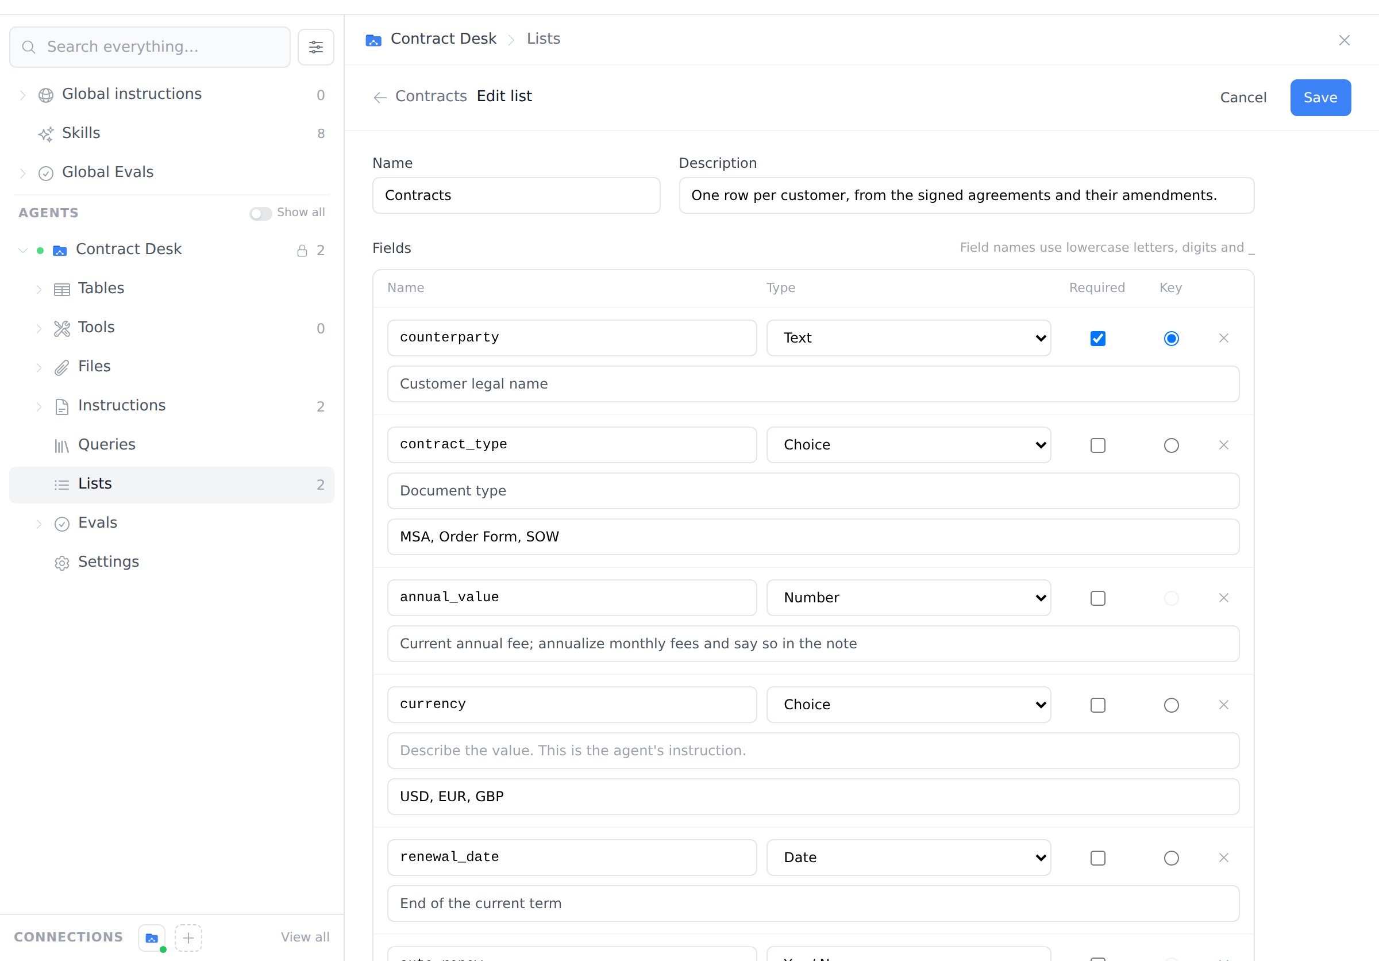Open the currency Type dropdown
Screen dimensions: 1379x961
pyautogui.click(x=909, y=705)
